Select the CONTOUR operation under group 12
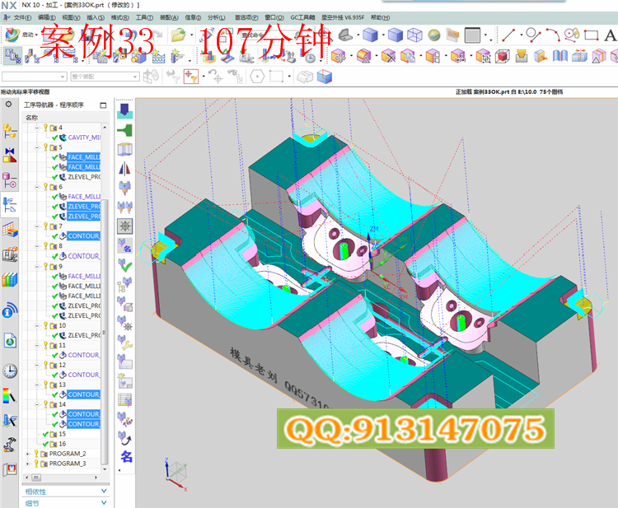The image size is (618, 508). tap(83, 375)
